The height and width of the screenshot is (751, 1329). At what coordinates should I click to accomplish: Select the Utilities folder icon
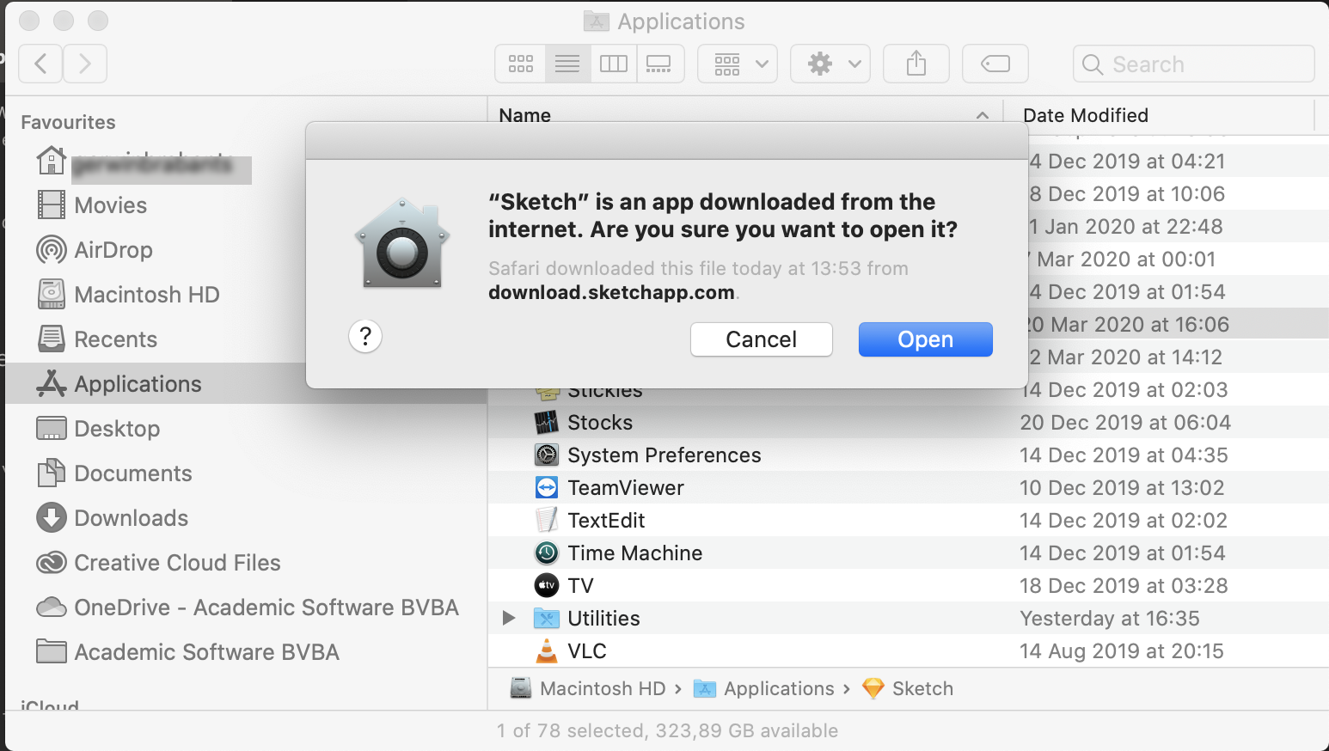pos(547,619)
